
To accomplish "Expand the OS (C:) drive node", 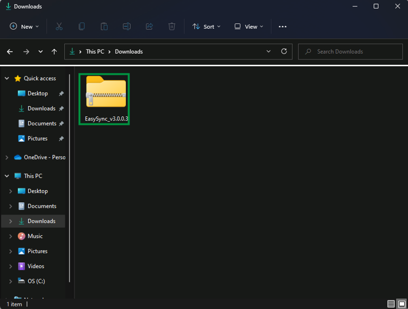I will (11, 281).
